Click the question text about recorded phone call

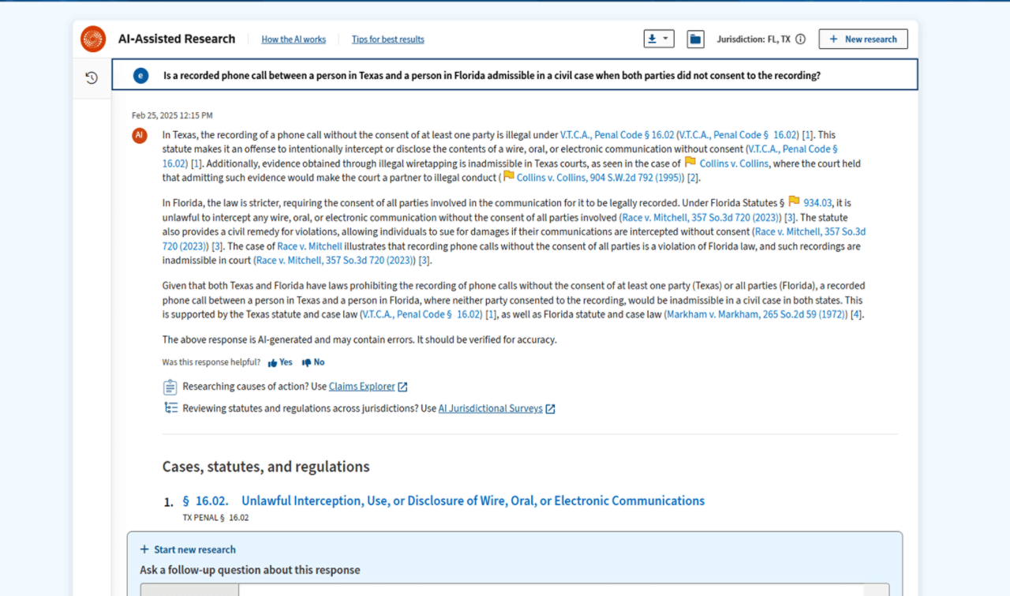tap(492, 77)
